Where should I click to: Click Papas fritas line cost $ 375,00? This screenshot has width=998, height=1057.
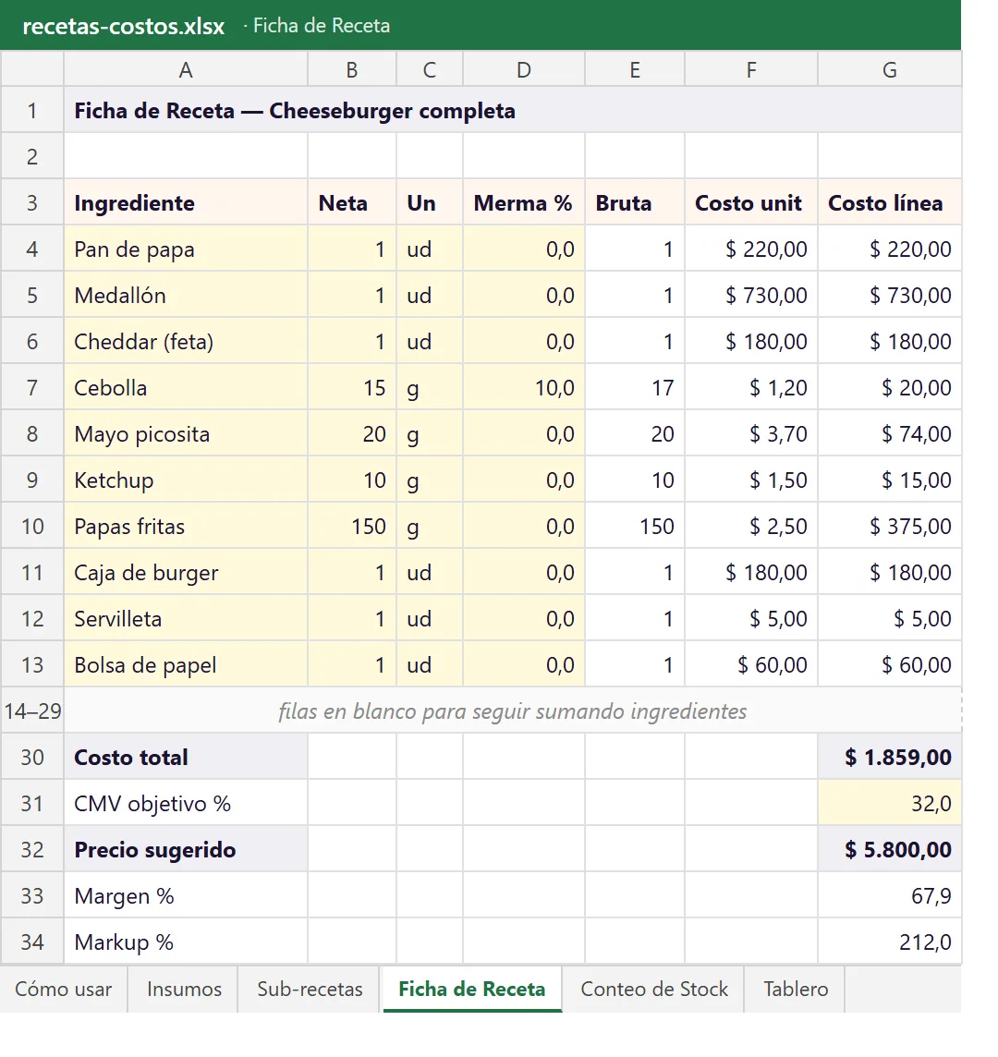point(890,526)
